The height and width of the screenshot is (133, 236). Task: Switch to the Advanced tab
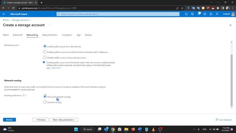pyautogui.click(x=17, y=35)
